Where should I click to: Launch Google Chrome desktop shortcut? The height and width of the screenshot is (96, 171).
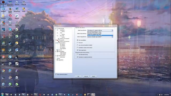(3, 72)
